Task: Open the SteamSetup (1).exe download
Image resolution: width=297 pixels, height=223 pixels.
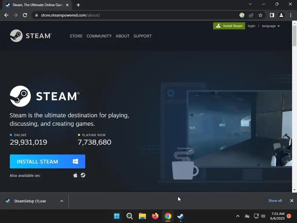Action: point(30,201)
